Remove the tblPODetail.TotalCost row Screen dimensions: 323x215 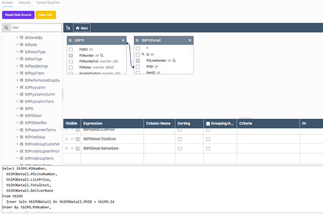[72, 139]
